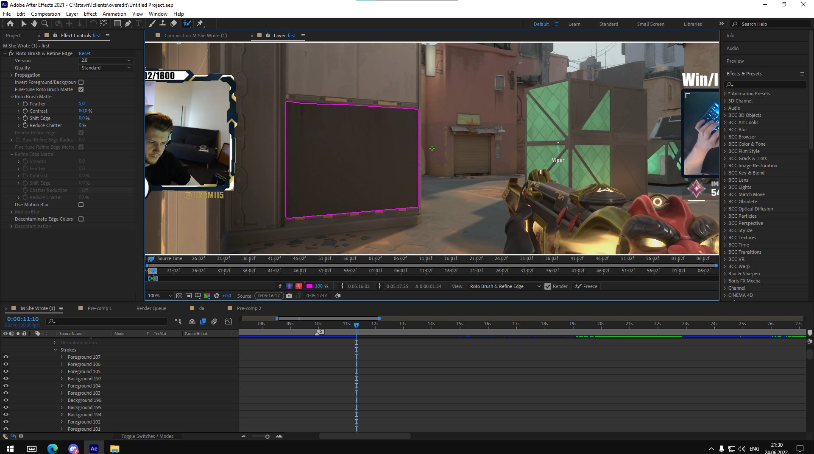Select the Selection arrow tool
The image size is (814, 454).
coord(24,24)
